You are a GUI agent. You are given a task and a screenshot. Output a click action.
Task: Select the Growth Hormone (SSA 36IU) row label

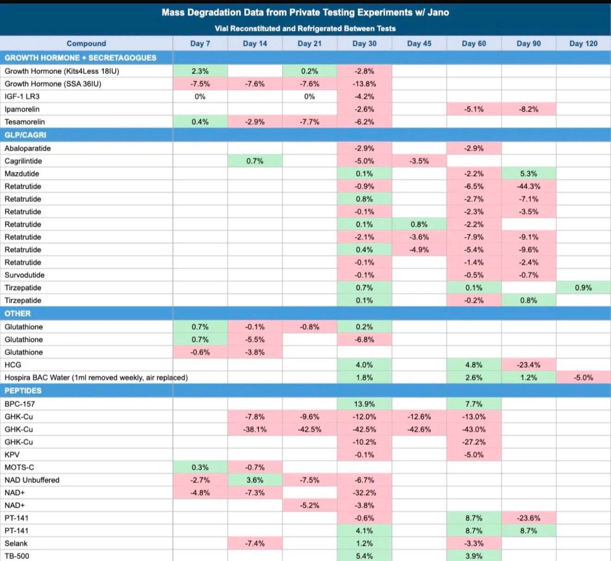coord(53,84)
